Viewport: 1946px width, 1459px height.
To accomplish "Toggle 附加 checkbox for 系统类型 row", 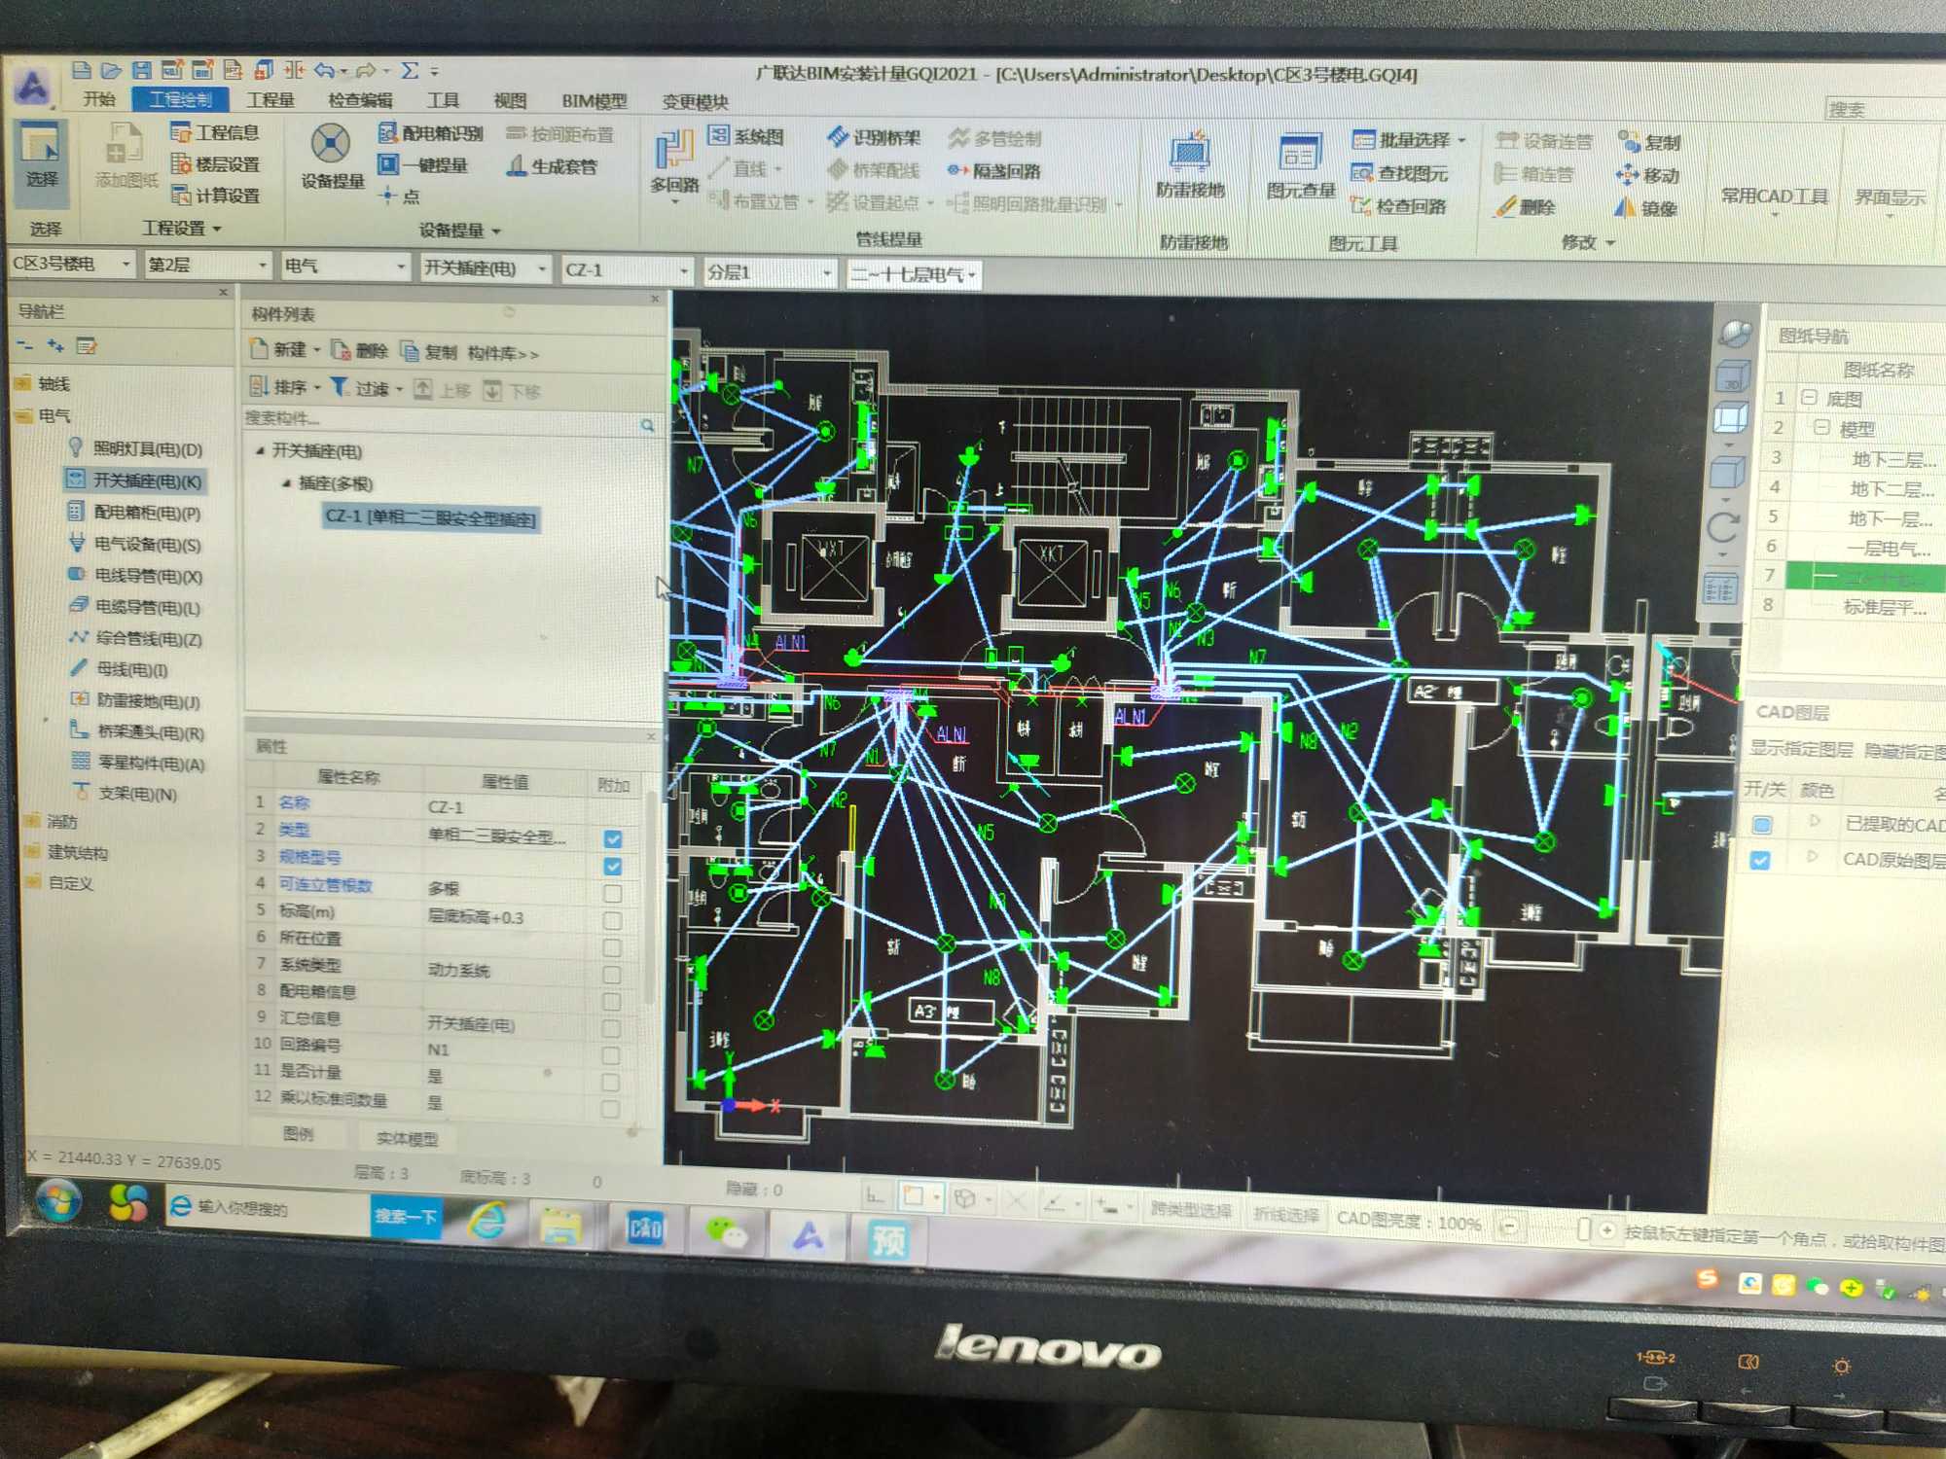I will pos(612,975).
